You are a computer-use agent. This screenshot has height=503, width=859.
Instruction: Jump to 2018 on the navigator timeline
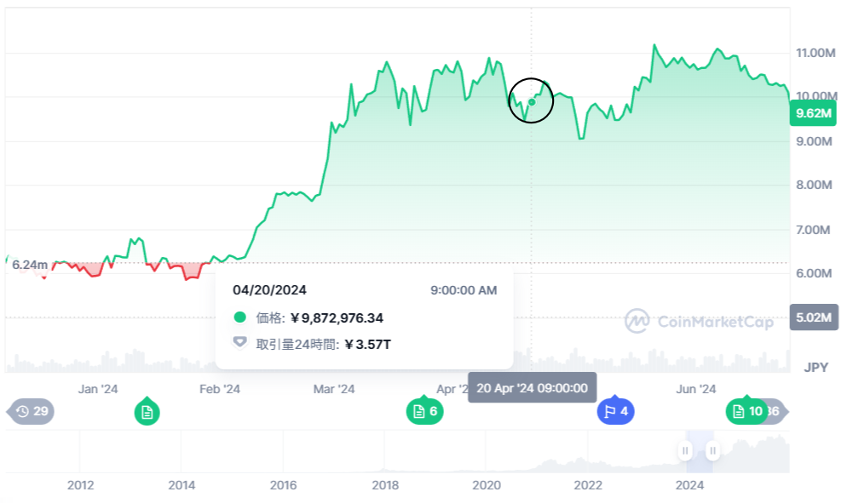(x=385, y=485)
